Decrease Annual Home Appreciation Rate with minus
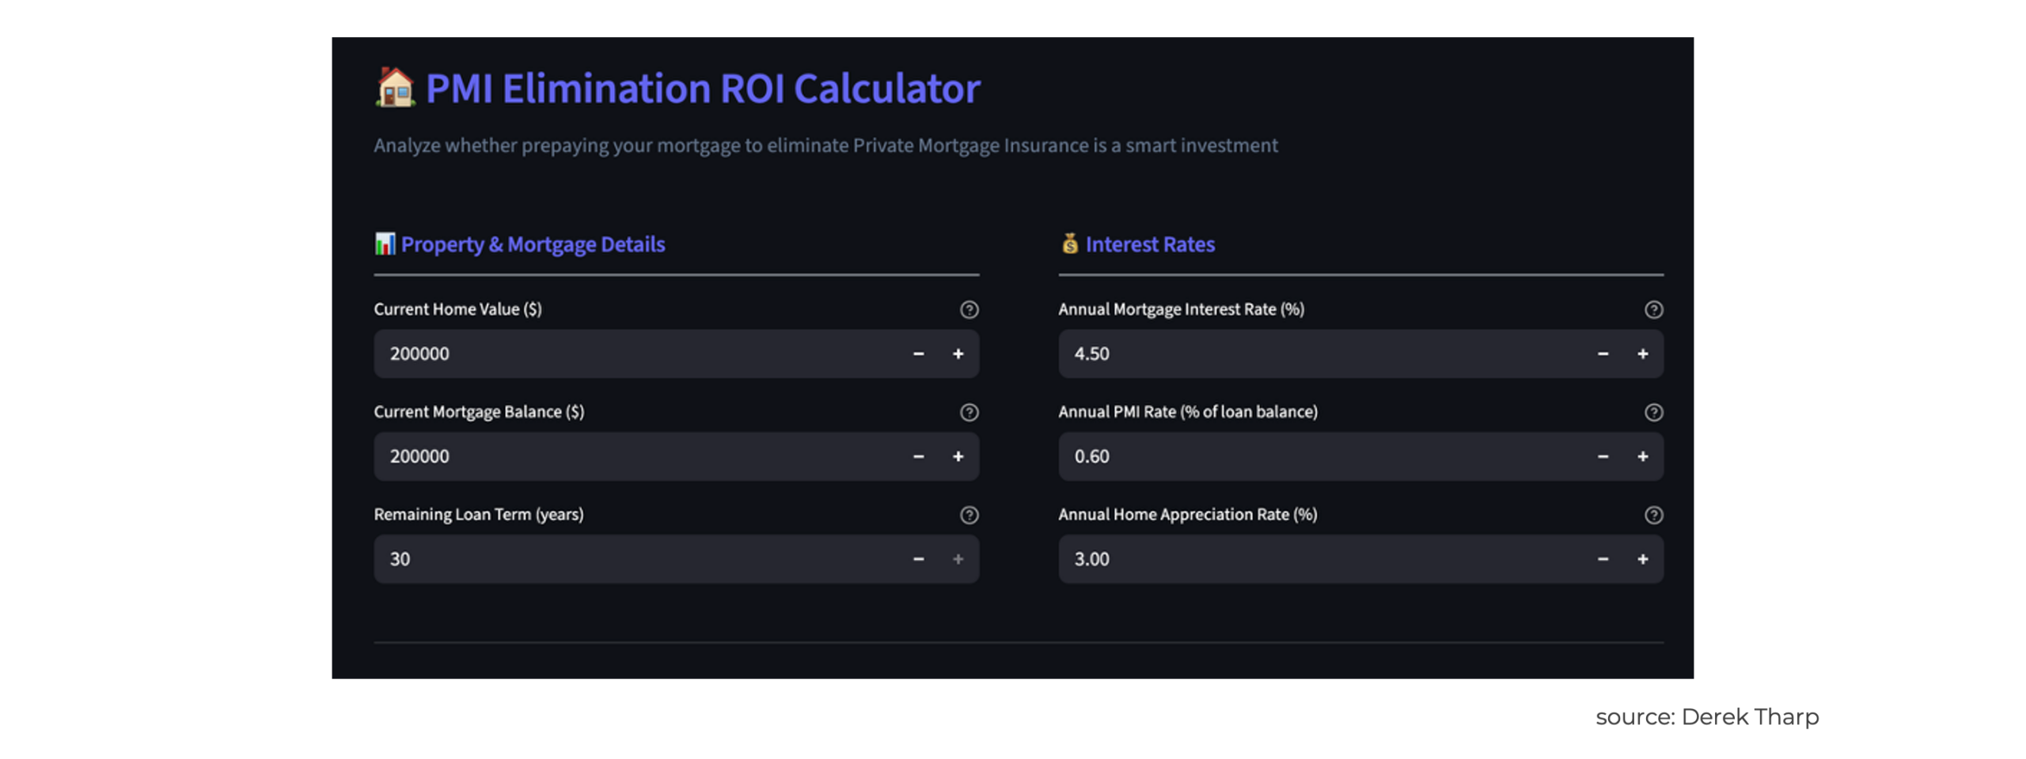The image size is (2026, 759). pyautogui.click(x=1603, y=560)
